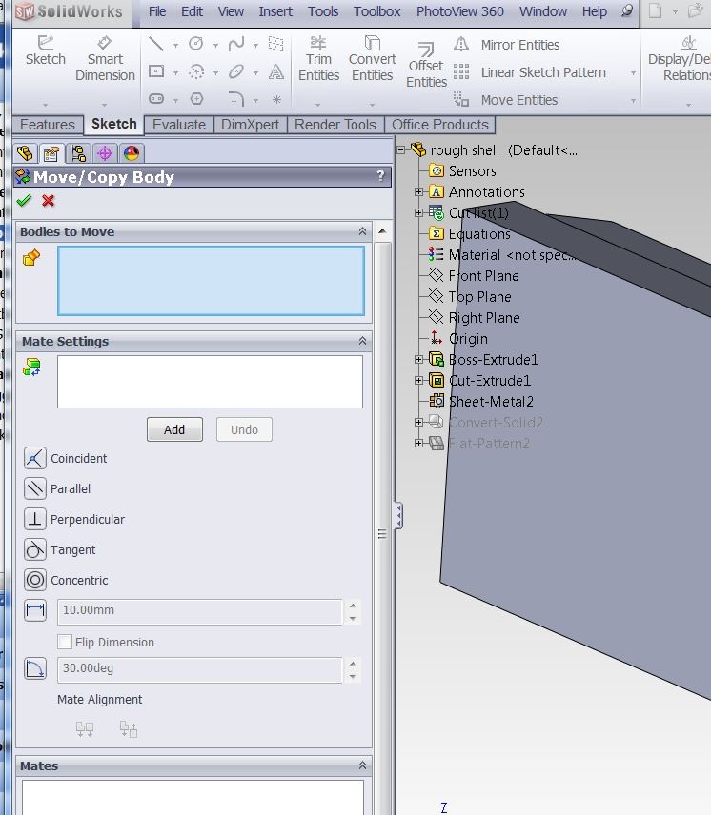Open the FeatureManager design tree tab
711x815 pixels.
[x=25, y=153]
